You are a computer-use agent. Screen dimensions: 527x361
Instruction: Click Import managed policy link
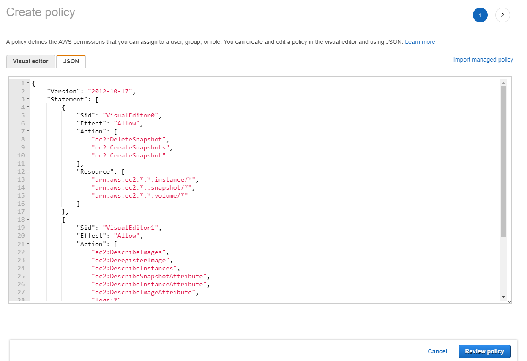[483, 60]
